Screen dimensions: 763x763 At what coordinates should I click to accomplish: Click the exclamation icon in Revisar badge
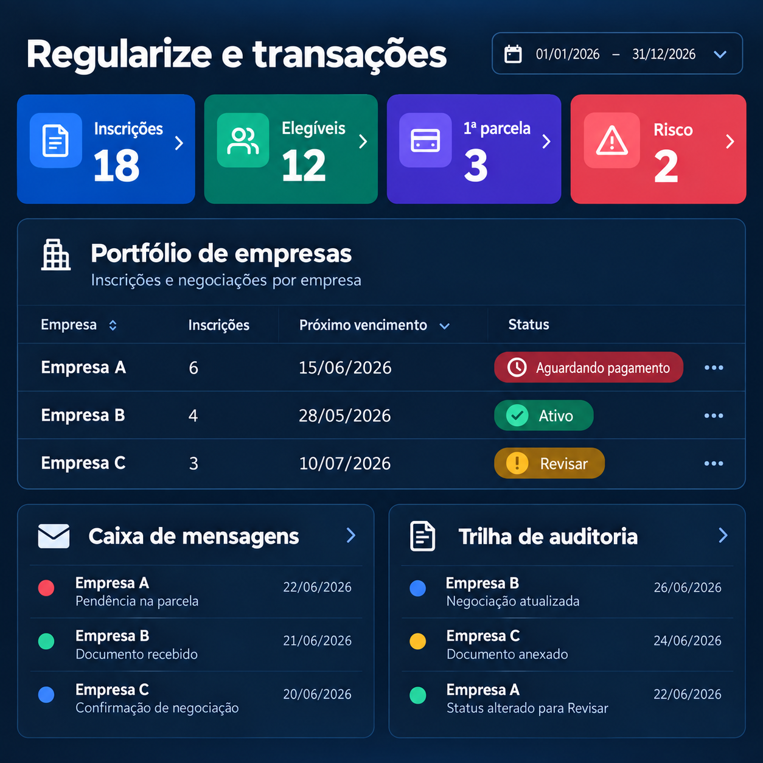(x=517, y=463)
